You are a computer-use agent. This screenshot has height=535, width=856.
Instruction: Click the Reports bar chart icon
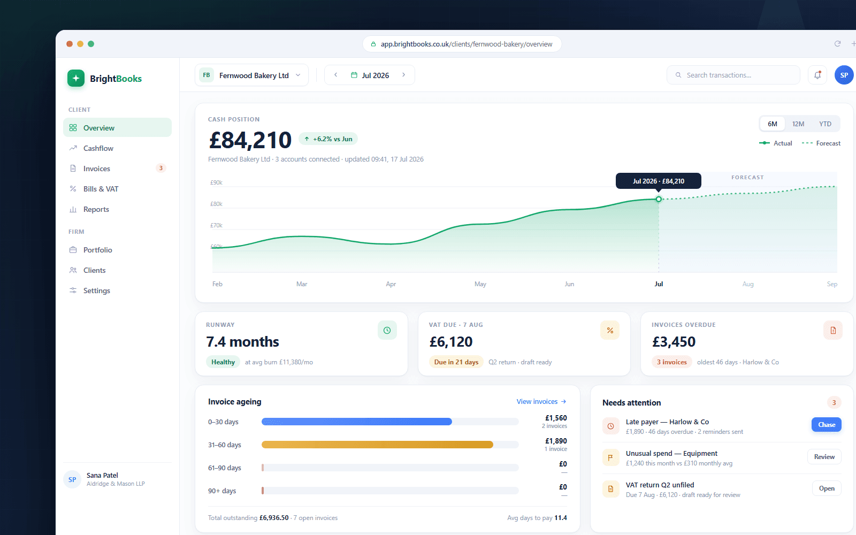click(x=73, y=209)
